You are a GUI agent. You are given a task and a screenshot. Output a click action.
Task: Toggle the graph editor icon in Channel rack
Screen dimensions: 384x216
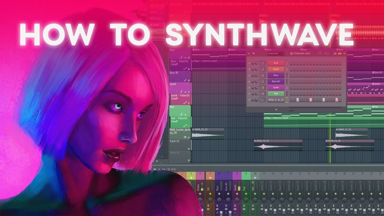[335, 53]
